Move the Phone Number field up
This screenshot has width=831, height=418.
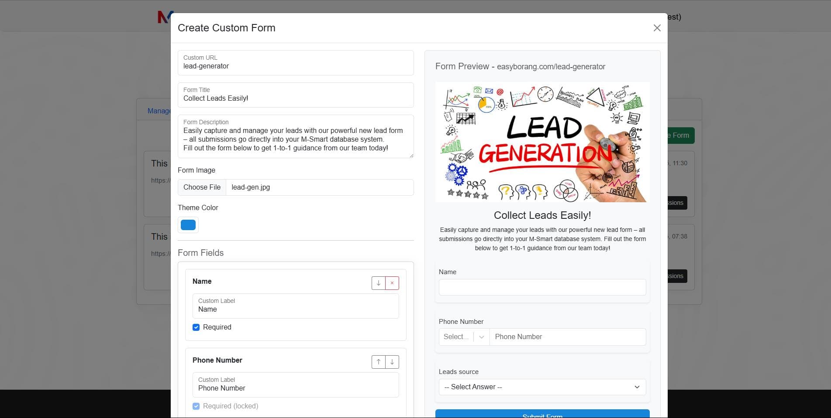[x=378, y=362]
